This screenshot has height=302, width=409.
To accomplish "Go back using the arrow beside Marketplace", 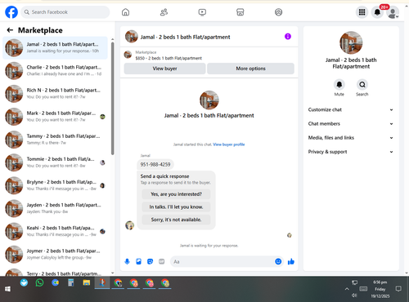I will tap(10, 30).
